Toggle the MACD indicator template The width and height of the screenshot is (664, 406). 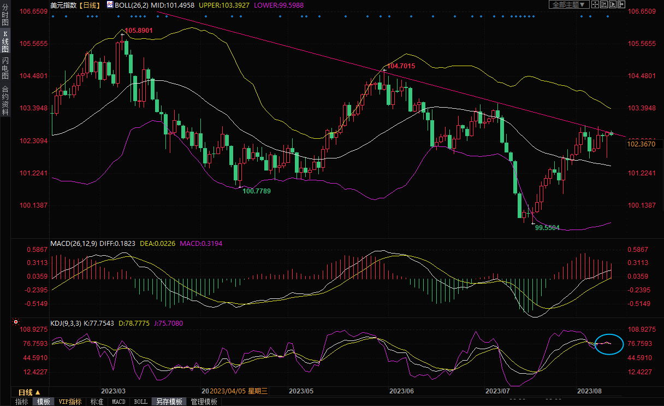[x=118, y=402]
